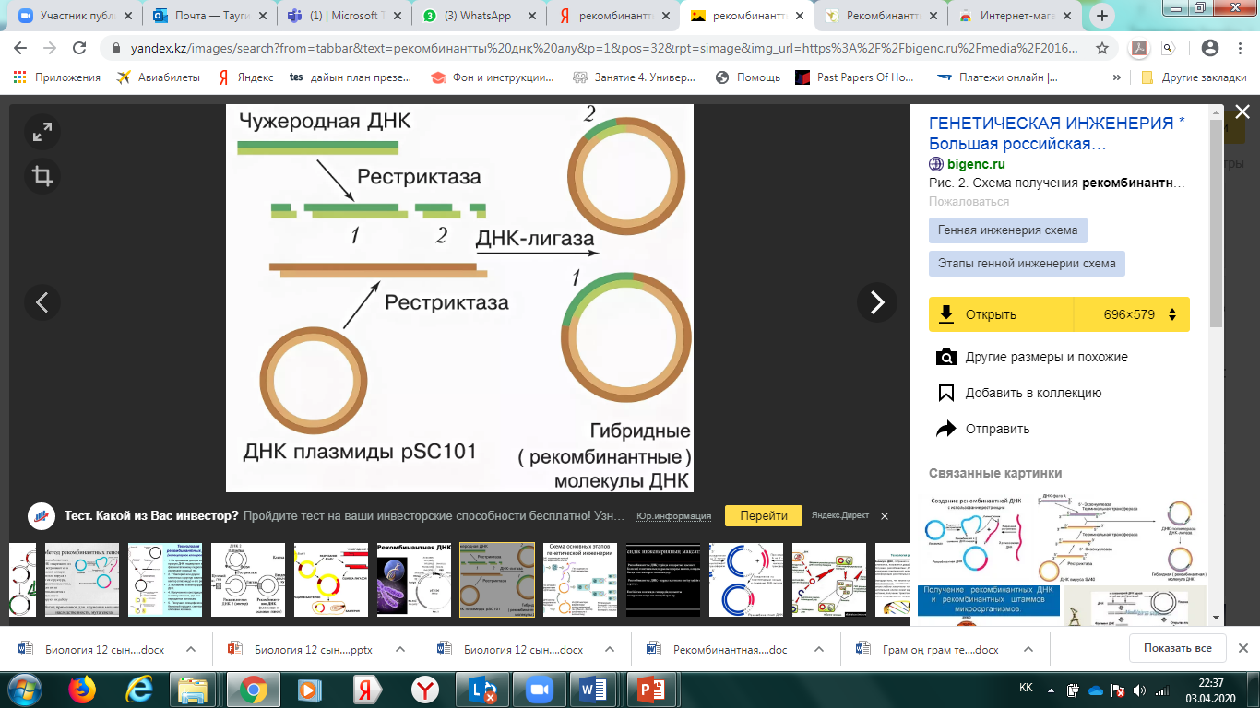The height and width of the screenshot is (708, 1260).
Task: Open the Windows Start menu
Action: click(23, 689)
